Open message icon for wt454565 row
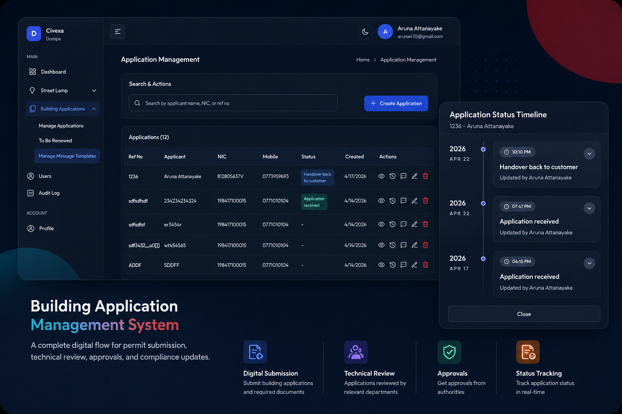The height and width of the screenshot is (414, 622). pyautogui.click(x=403, y=245)
